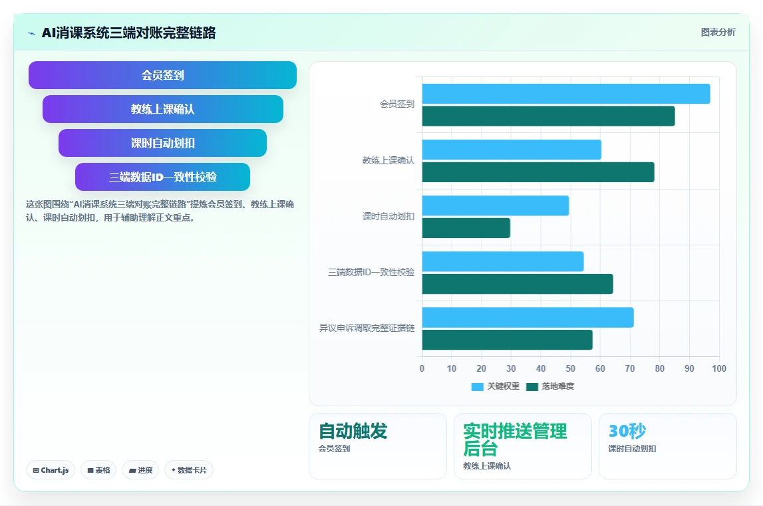Click the 数据卡片 tag
This screenshot has width=763, height=506.
point(189,470)
